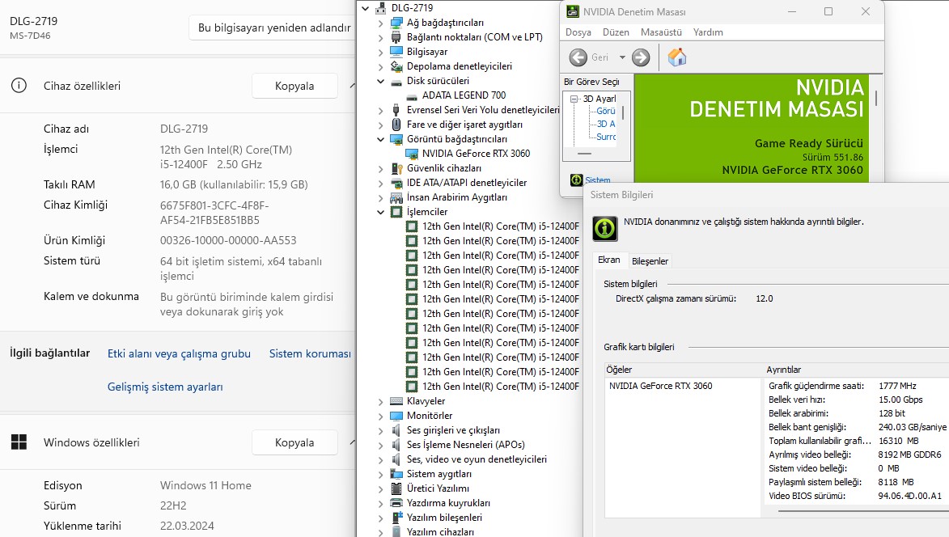Click Kopyala next to Cihaz özellikleri
The width and height of the screenshot is (949, 537).
pyautogui.click(x=294, y=86)
